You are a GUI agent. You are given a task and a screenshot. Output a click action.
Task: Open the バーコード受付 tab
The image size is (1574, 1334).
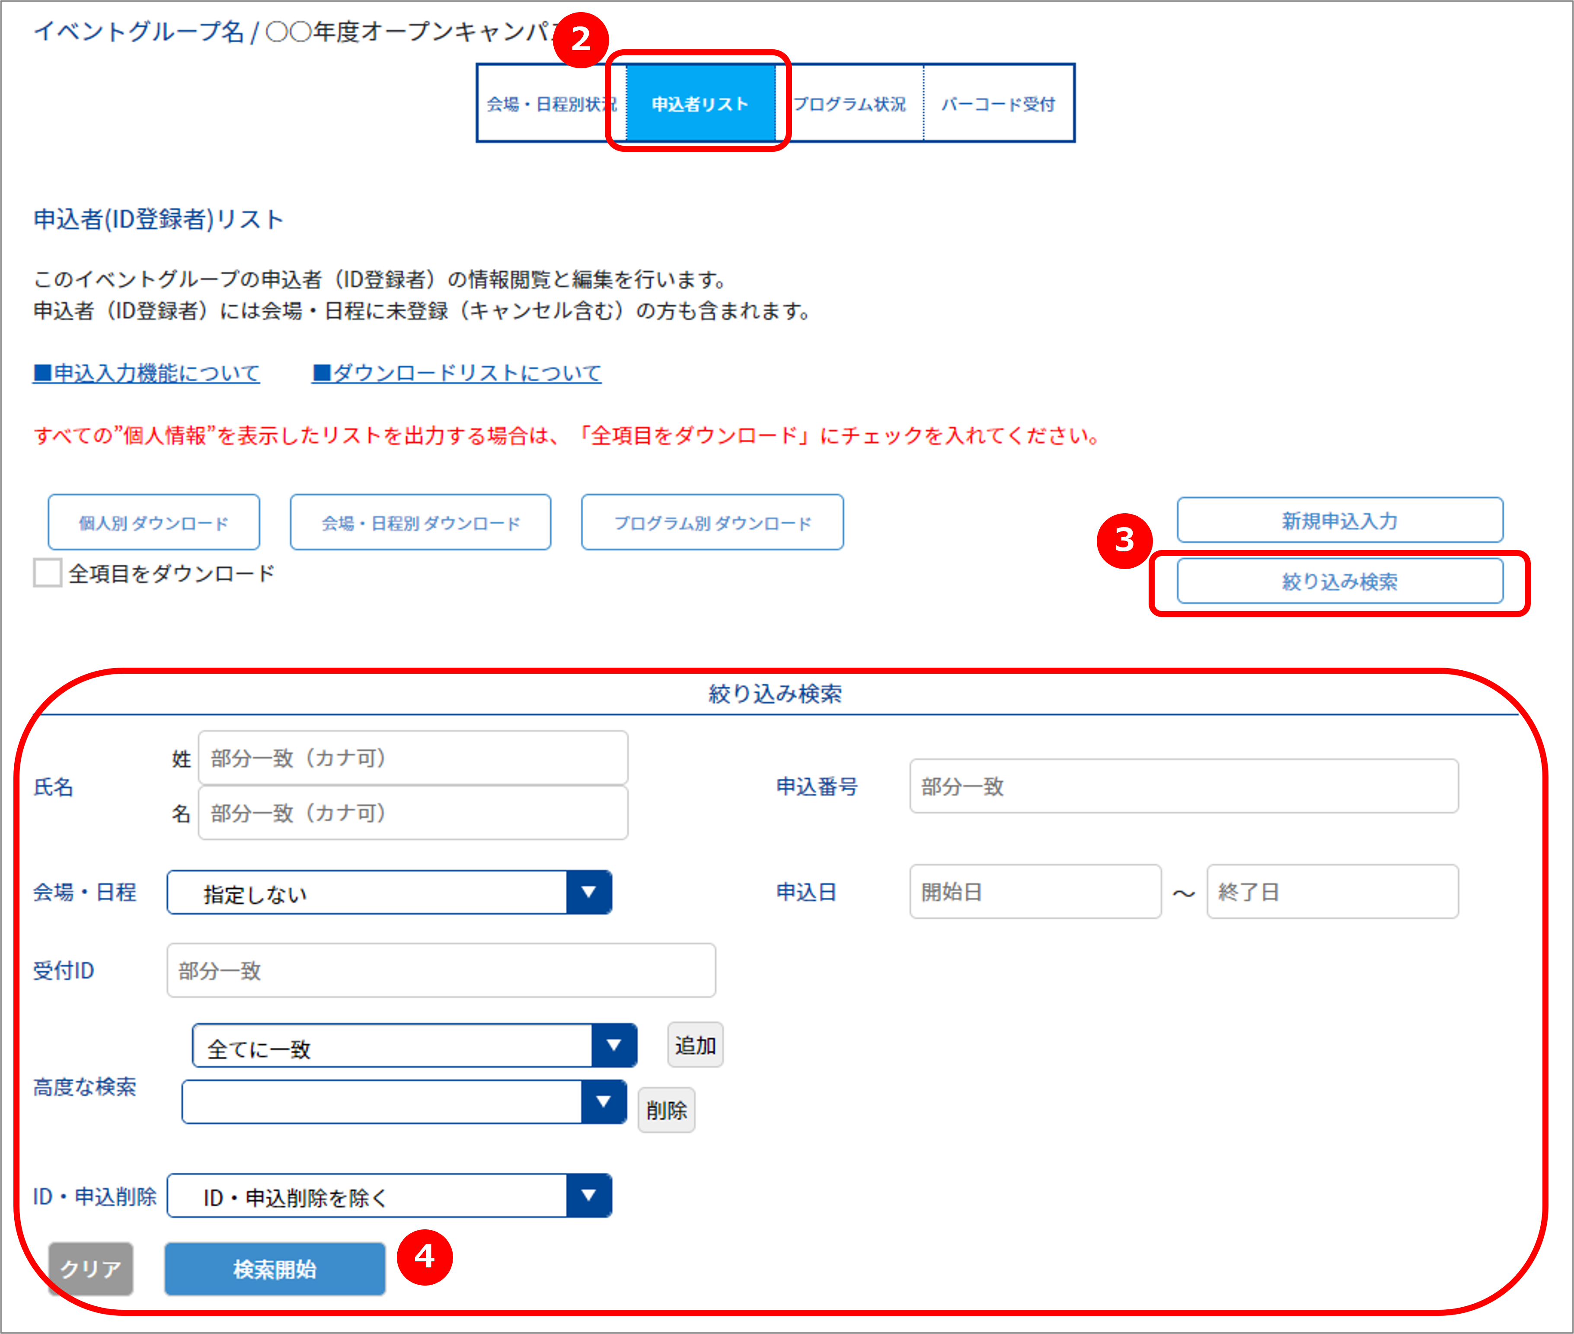click(x=998, y=104)
